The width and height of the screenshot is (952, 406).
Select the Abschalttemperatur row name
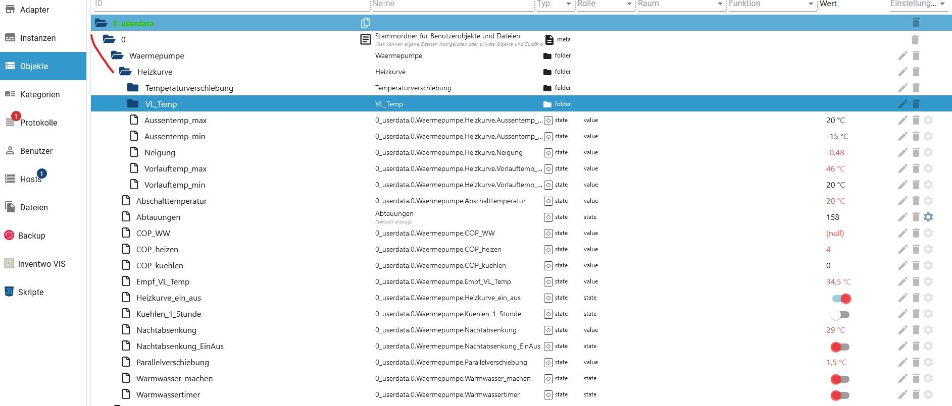tap(171, 201)
